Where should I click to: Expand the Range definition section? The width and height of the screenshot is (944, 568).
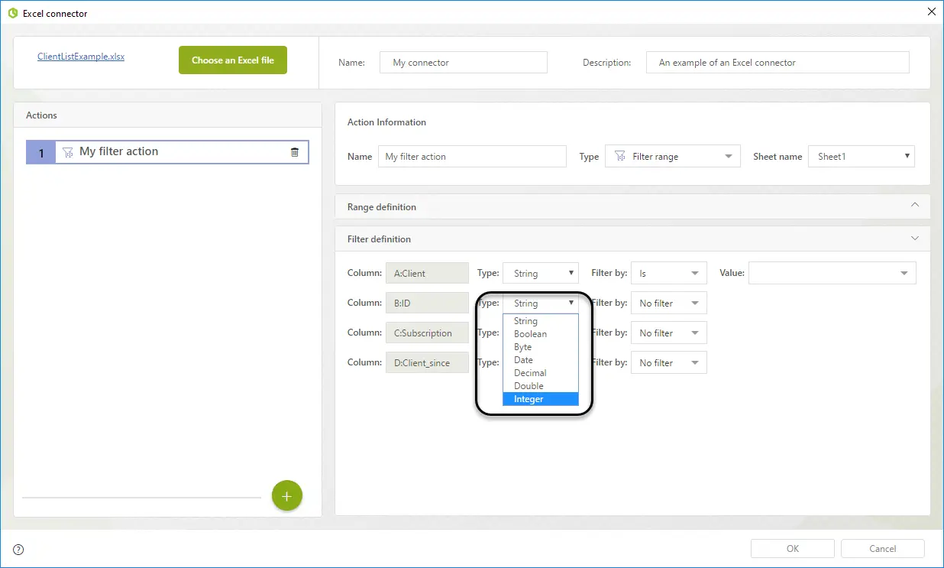coord(915,206)
